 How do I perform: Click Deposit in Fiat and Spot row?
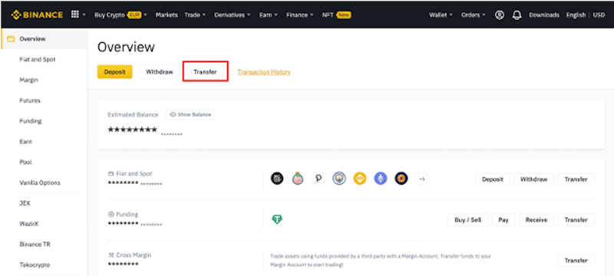[493, 179]
